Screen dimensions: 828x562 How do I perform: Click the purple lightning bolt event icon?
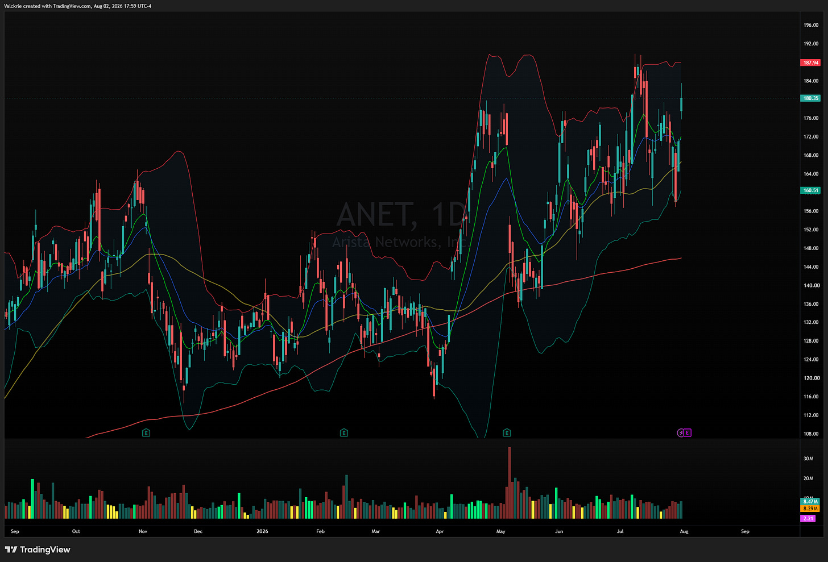(x=681, y=433)
